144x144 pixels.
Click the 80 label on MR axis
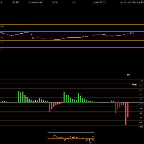[141, 86]
